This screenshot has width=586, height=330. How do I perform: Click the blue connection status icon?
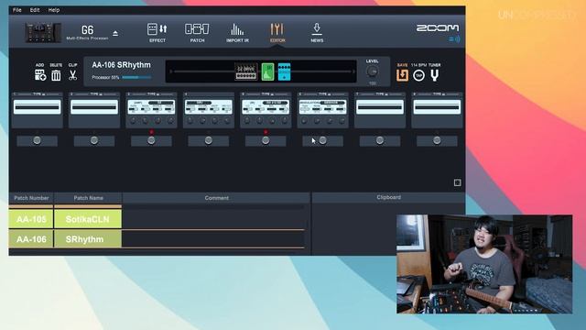click(454, 38)
